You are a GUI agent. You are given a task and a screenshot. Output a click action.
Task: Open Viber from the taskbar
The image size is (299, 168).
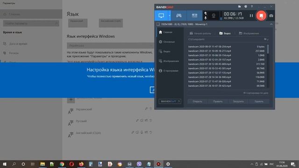click(x=139, y=164)
